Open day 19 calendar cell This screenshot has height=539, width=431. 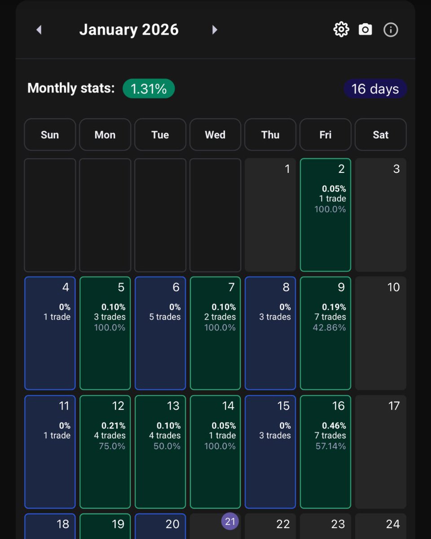[105, 526]
